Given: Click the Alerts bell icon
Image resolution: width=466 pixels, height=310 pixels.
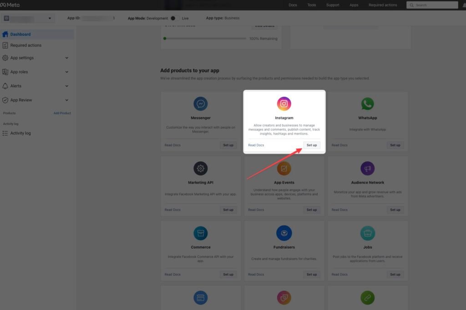Looking at the screenshot, I should 5,86.
